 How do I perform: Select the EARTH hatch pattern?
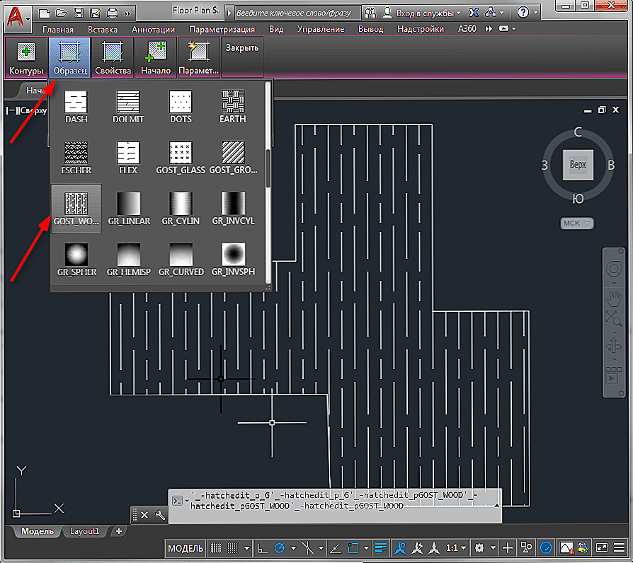tap(233, 107)
